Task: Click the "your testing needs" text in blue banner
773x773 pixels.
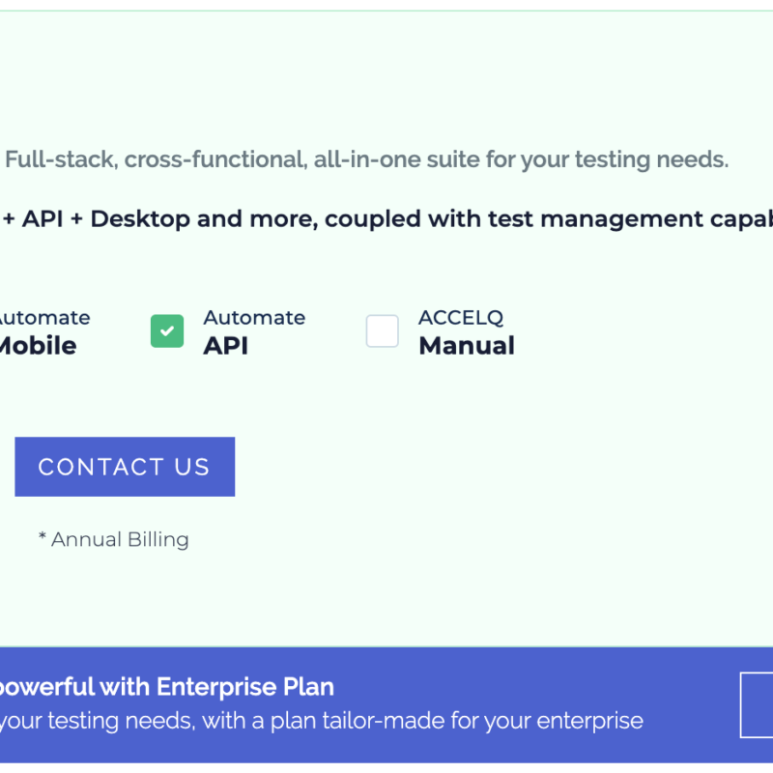Action: pyautogui.click(x=77, y=721)
